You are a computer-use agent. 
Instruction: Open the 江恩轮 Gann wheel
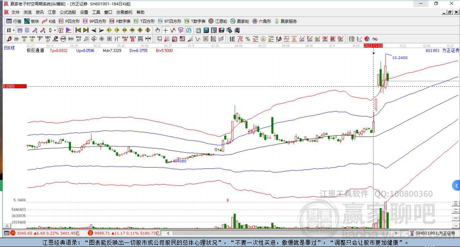tap(218, 21)
